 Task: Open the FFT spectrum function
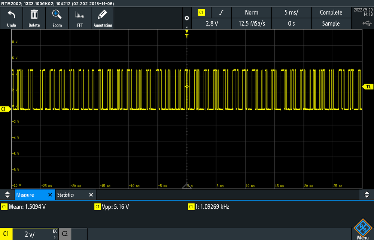[80, 18]
